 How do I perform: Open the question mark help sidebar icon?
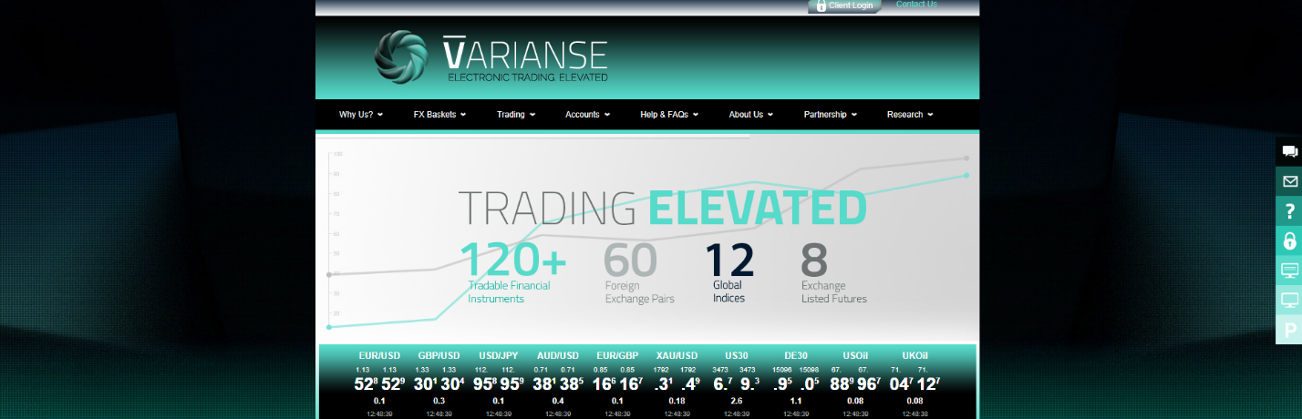pyautogui.click(x=1289, y=211)
